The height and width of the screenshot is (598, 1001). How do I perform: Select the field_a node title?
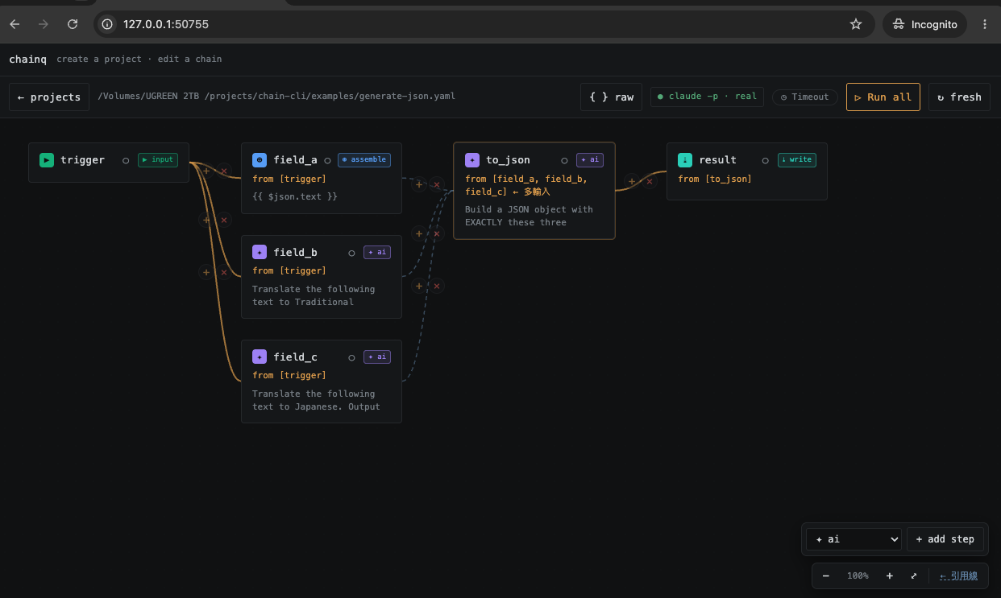coord(295,160)
